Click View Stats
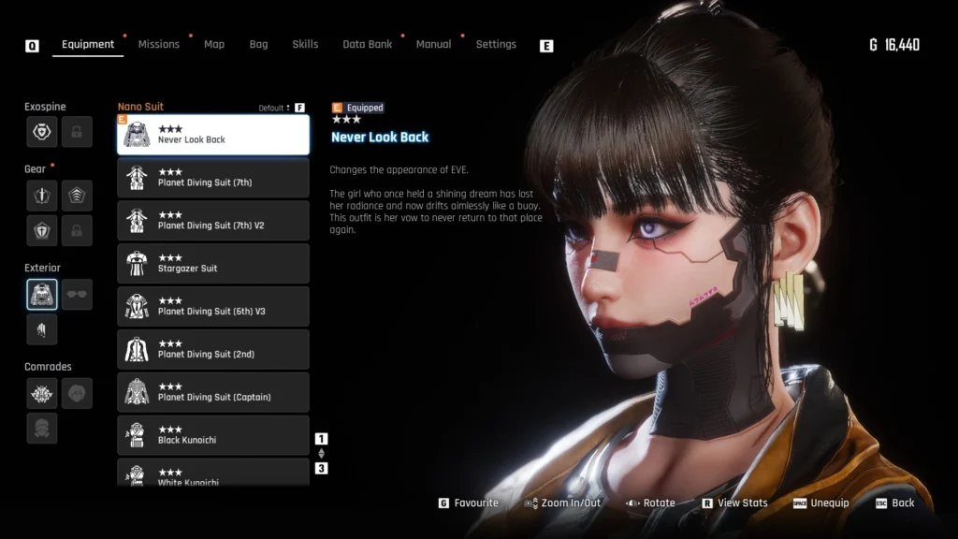This screenshot has width=958, height=539. (x=735, y=503)
